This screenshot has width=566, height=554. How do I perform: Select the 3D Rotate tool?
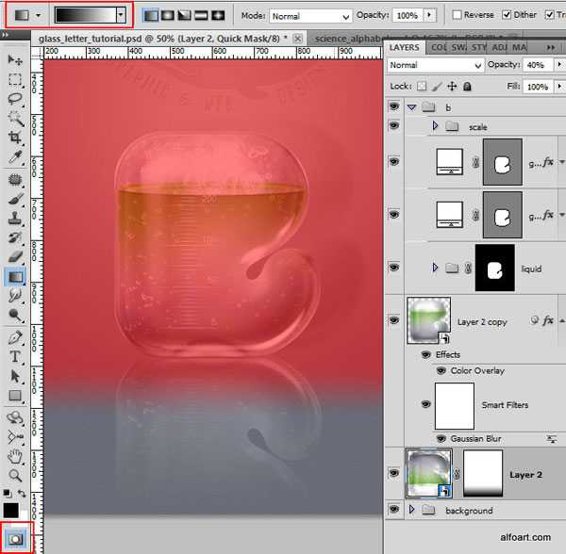click(x=15, y=417)
